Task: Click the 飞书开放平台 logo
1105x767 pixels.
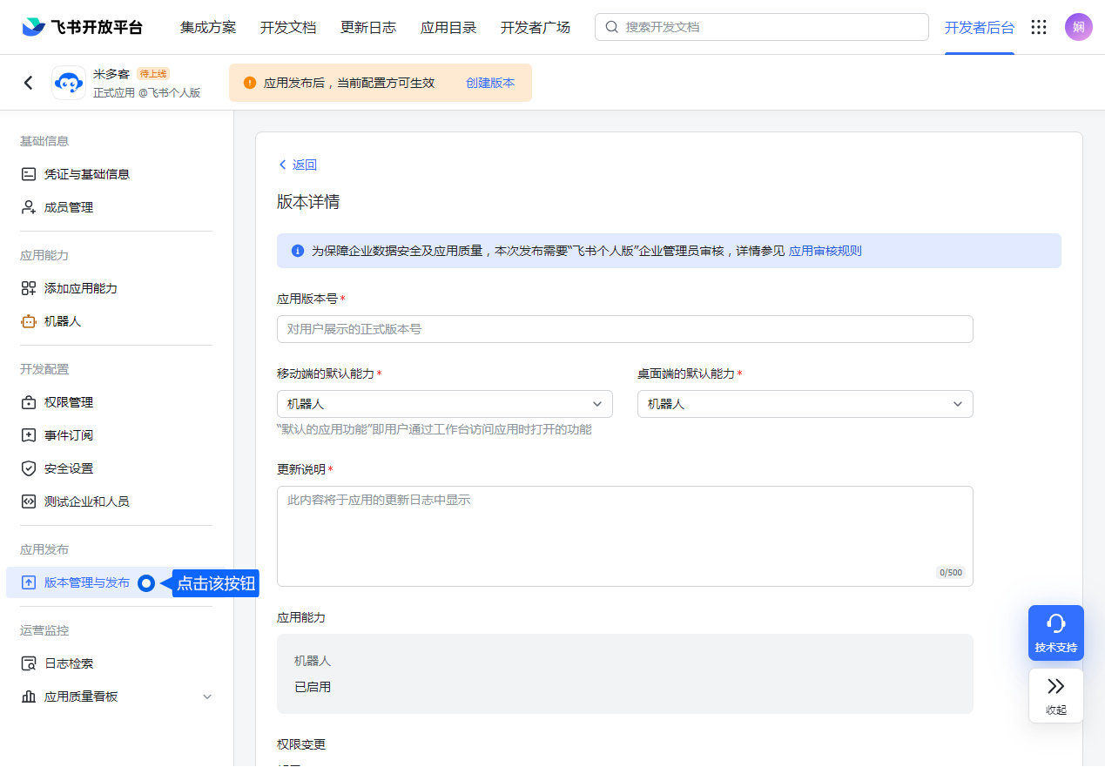Action: [83, 27]
